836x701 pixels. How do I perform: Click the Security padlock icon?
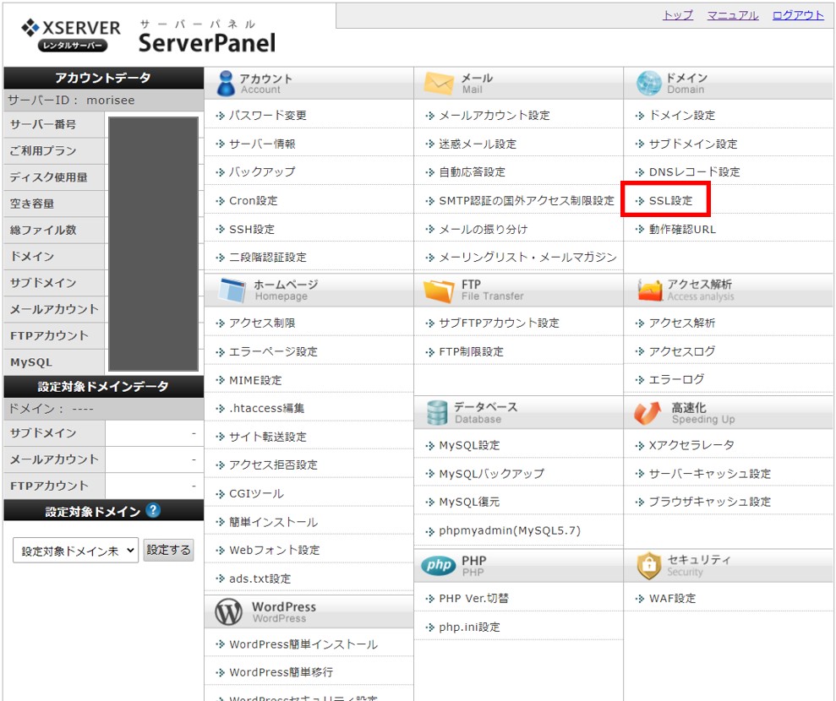(x=649, y=566)
